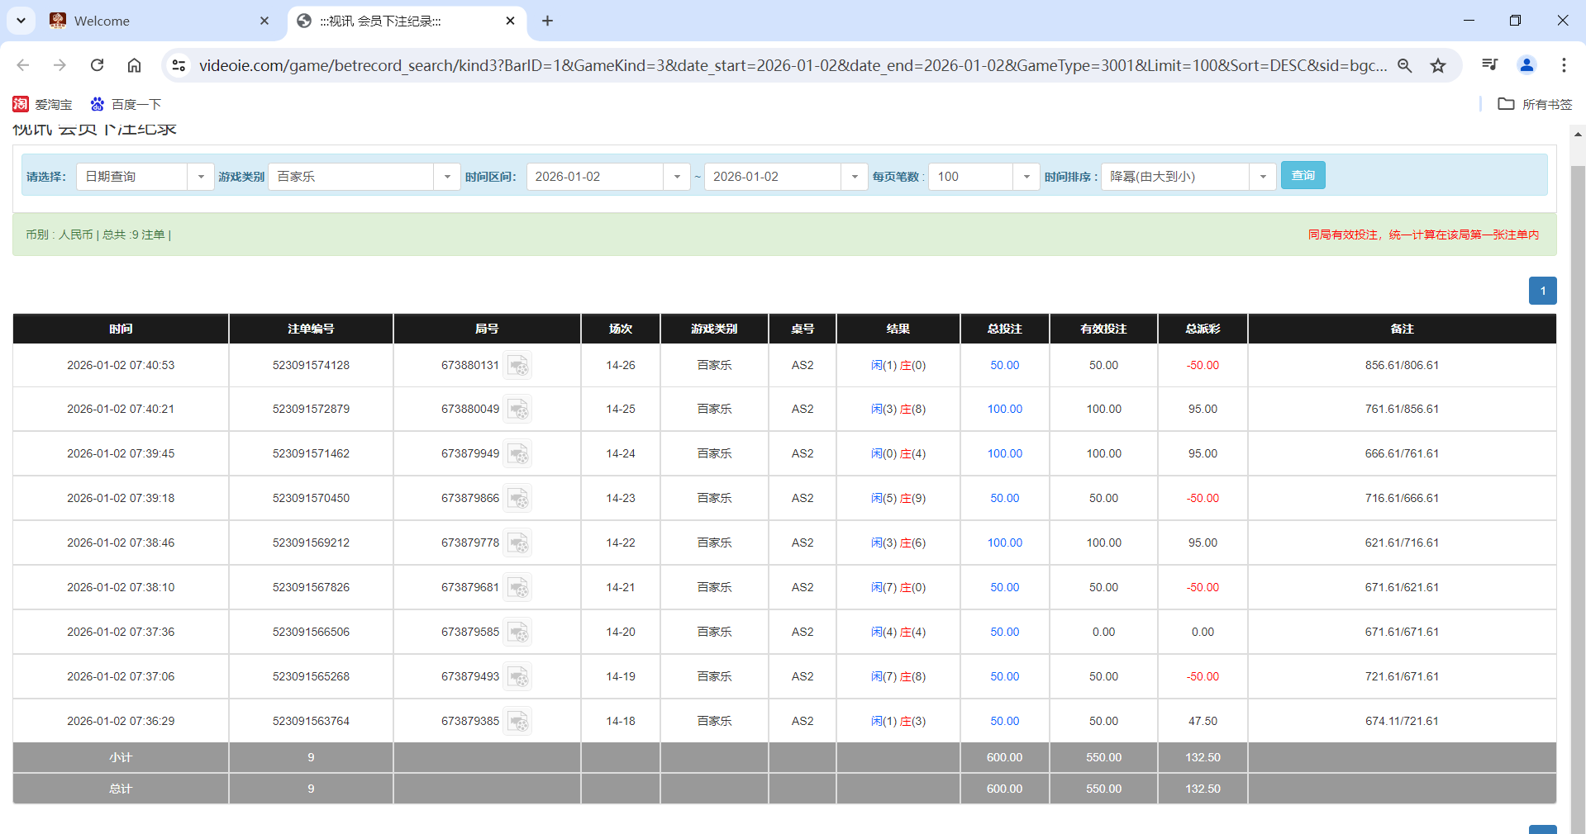Click the zoom magnifier icon in address bar

(x=1406, y=65)
